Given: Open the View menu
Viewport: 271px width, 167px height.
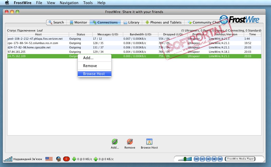Looking at the screenshot, I should (51, 3).
